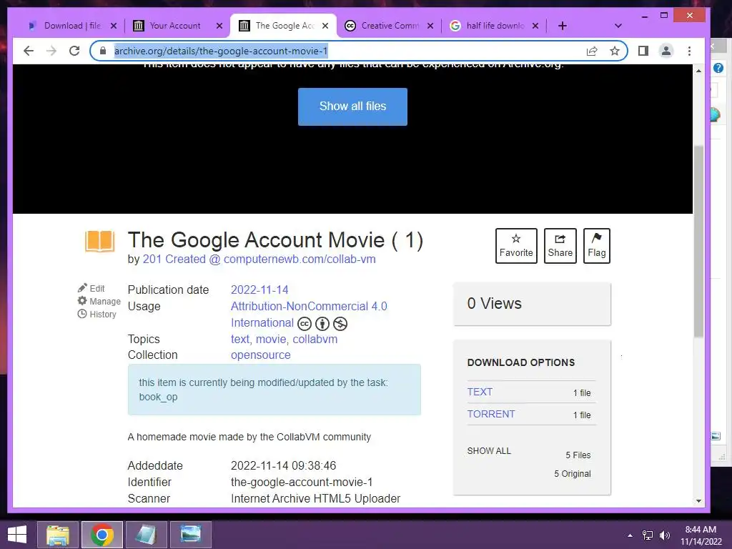732x549 pixels.
Task: Click the 0 Views statistic box
Action: click(x=532, y=304)
